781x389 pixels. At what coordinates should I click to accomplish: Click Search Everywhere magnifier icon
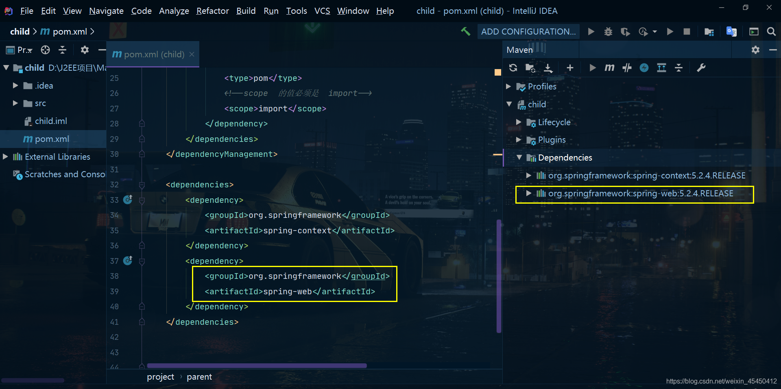[771, 31]
